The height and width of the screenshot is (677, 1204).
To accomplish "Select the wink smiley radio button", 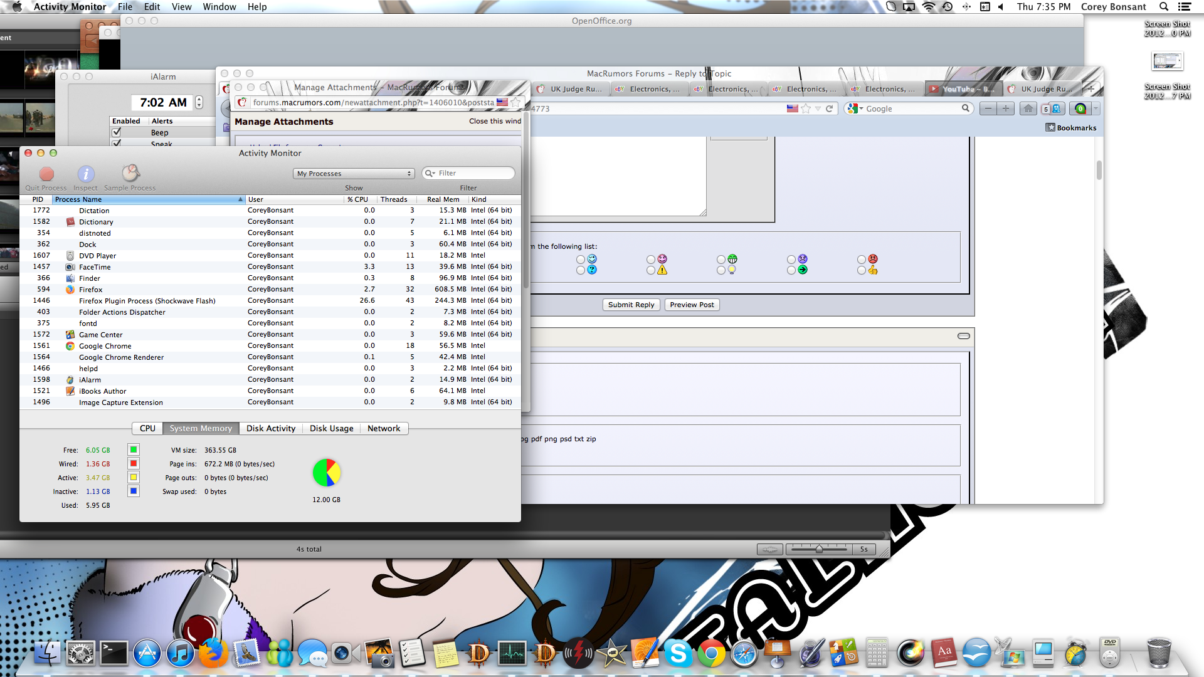I will coord(581,260).
